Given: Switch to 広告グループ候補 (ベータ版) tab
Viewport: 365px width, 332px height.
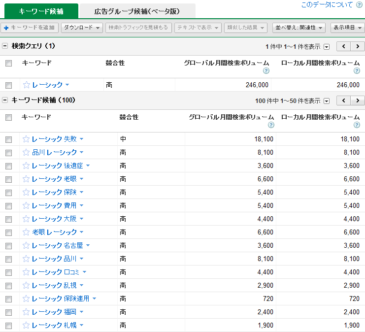Looking at the screenshot, I should tap(137, 11).
